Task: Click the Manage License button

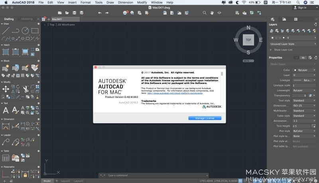Action: (x=205, y=118)
